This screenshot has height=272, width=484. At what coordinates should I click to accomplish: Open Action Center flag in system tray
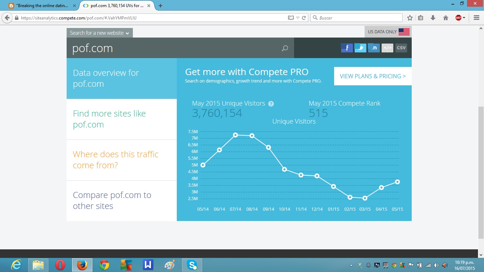pos(411,265)
